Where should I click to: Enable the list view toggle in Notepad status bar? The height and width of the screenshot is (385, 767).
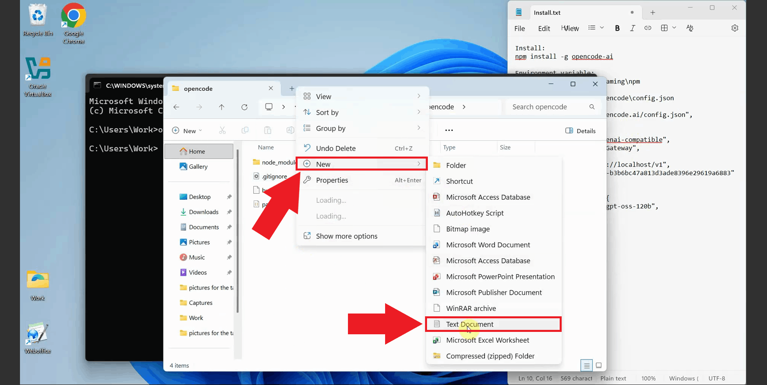coord(586,365)
